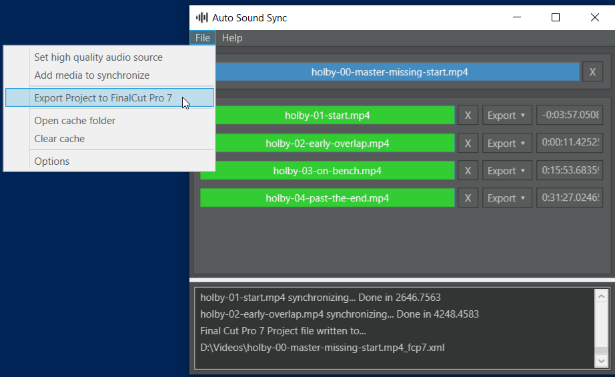
Task: Click log line 'holby-01-start.mp4 synchronizing... Done'
Action: point(320,298)
